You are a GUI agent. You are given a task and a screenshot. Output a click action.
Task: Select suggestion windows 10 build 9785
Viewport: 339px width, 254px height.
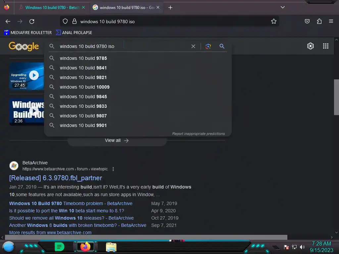pyautogui.click(x=138, y=58)
